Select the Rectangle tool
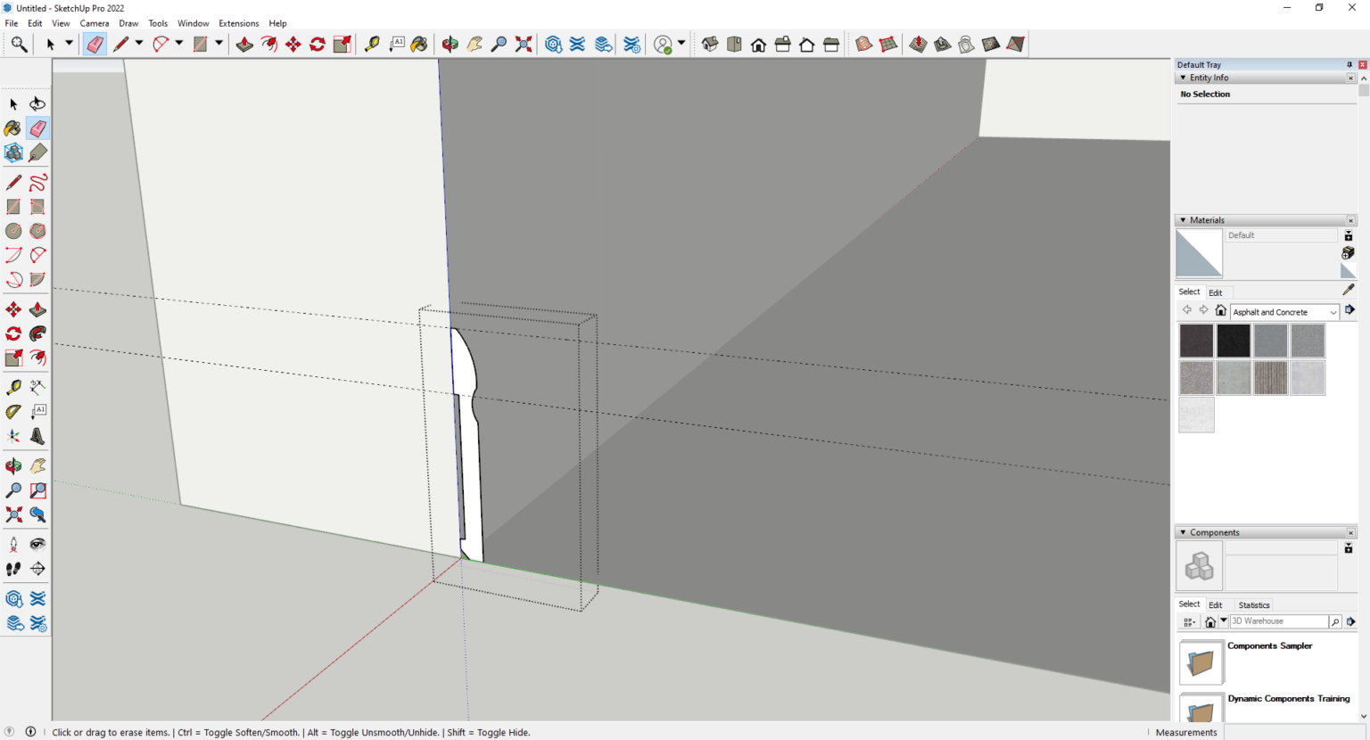 13,206
